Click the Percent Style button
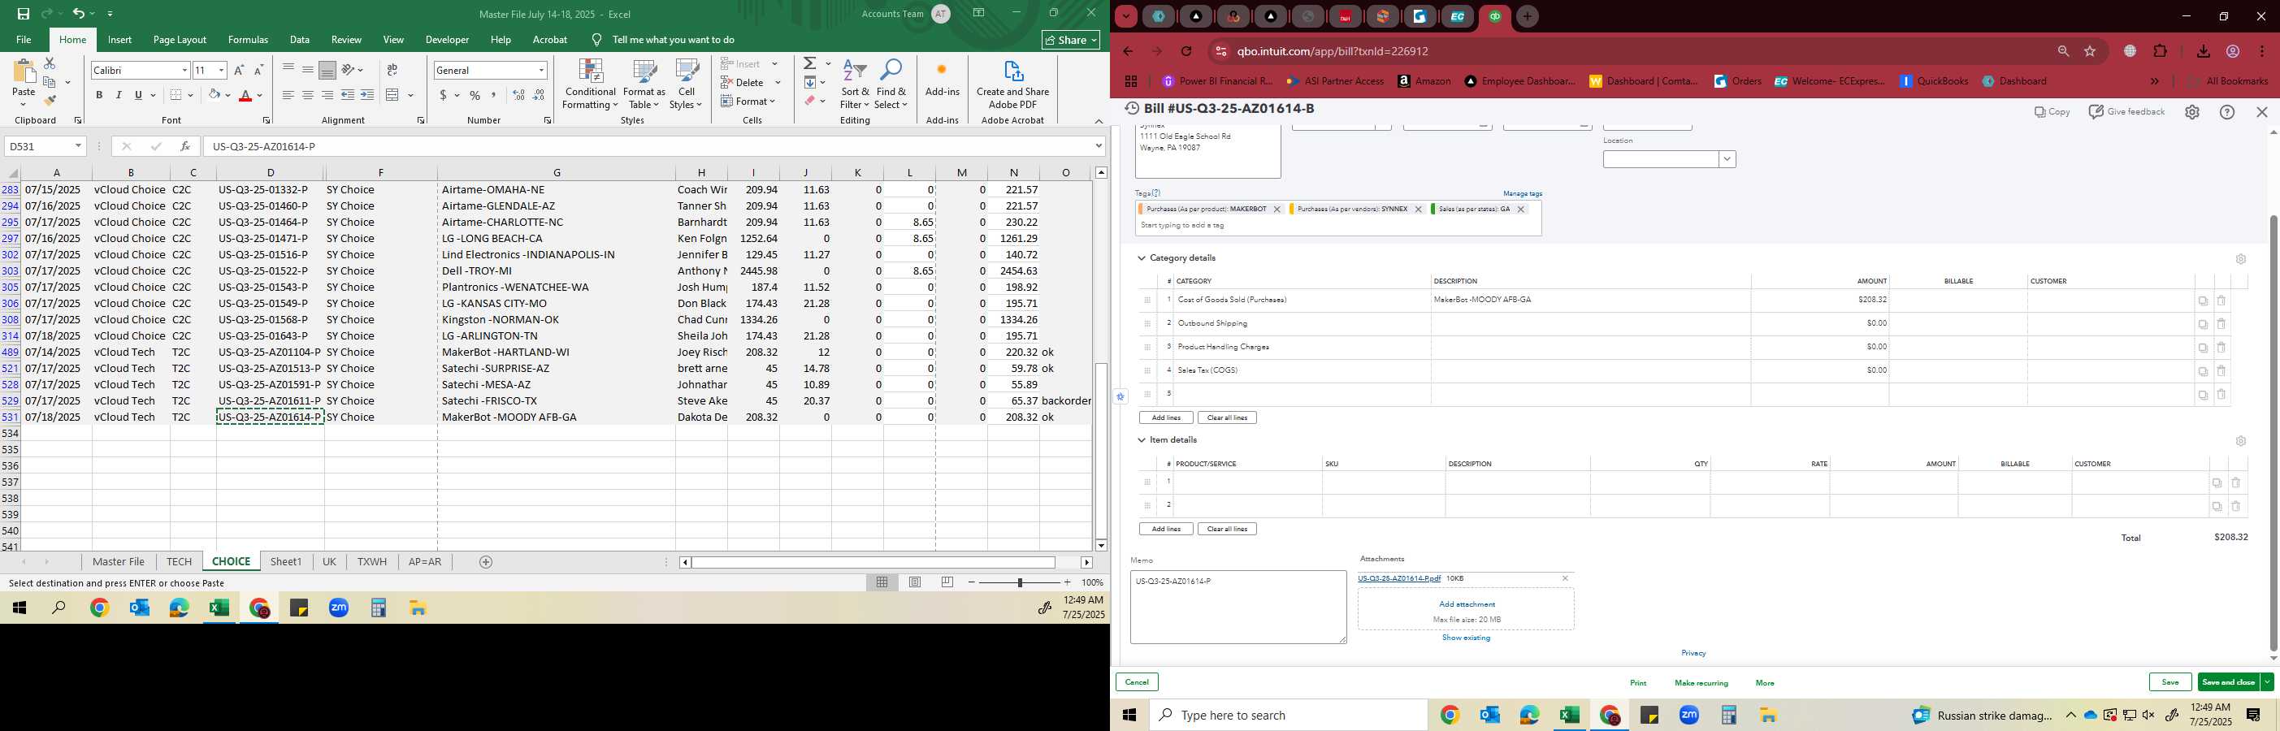The width and height of the screenshot is (2280, 731). 475,95
